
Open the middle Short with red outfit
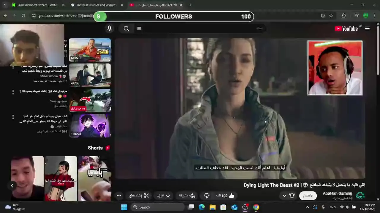click(x=61, y=179)
